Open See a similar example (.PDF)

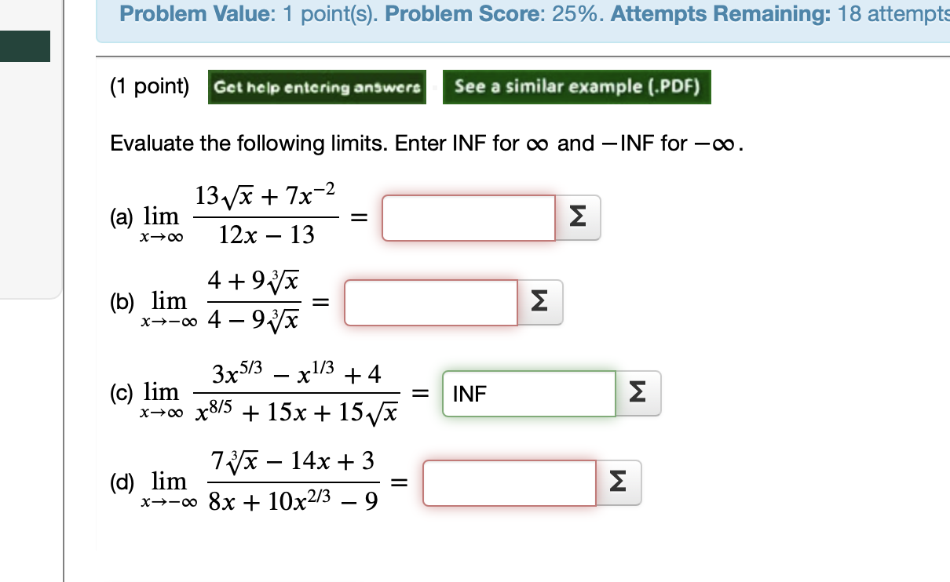click(577, 87)
